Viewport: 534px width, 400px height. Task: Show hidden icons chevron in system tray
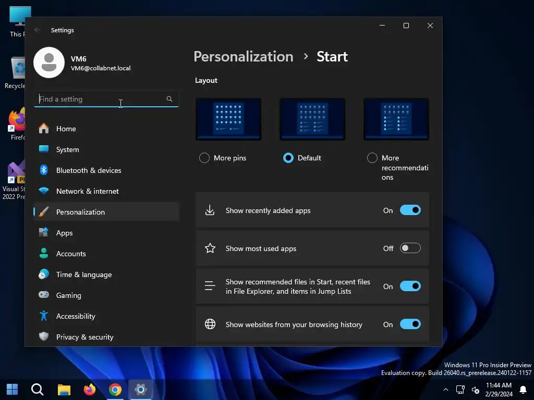click(445, 390)
